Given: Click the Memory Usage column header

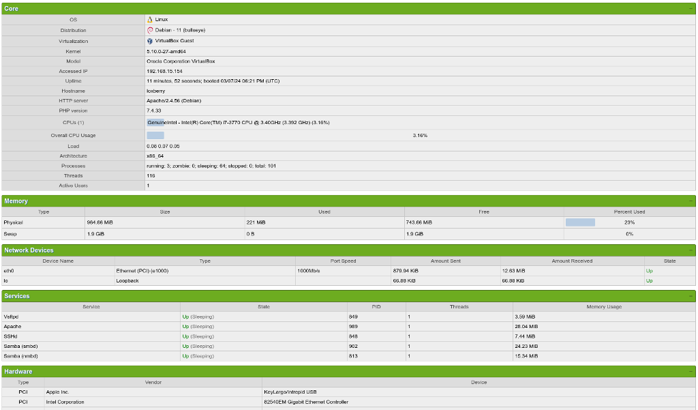Looking at the screenshot, I should pyautogui.click(x=604, y=306).
